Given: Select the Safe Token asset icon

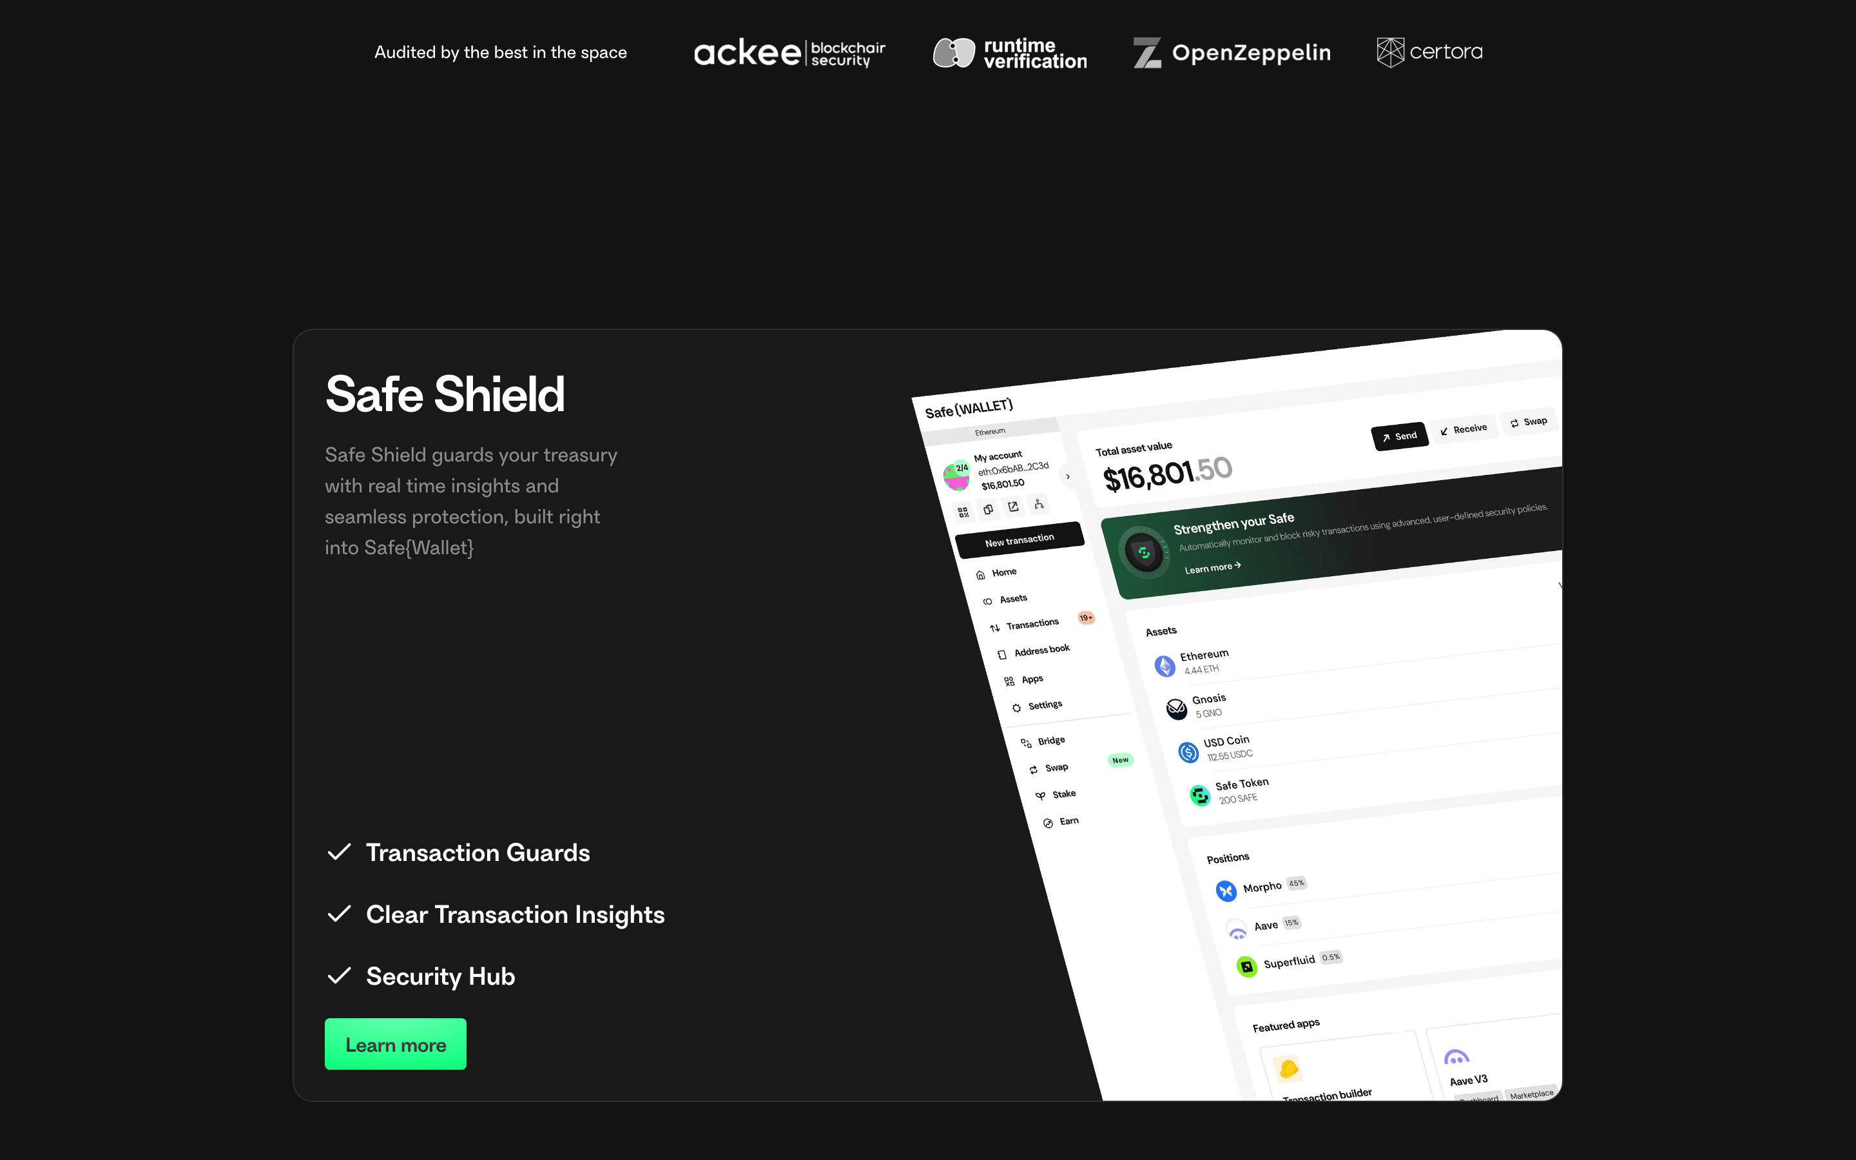Looking at the screenshot, I should (x=1199, y=796).
